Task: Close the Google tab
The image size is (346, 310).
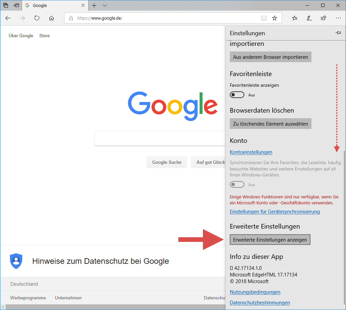Action: (x=83, y=5)
